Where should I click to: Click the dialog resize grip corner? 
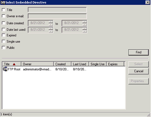click(x=149, y=115)
